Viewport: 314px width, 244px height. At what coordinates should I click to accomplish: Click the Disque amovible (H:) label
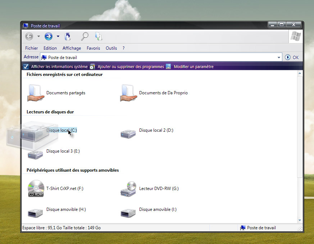coord(66,209)
